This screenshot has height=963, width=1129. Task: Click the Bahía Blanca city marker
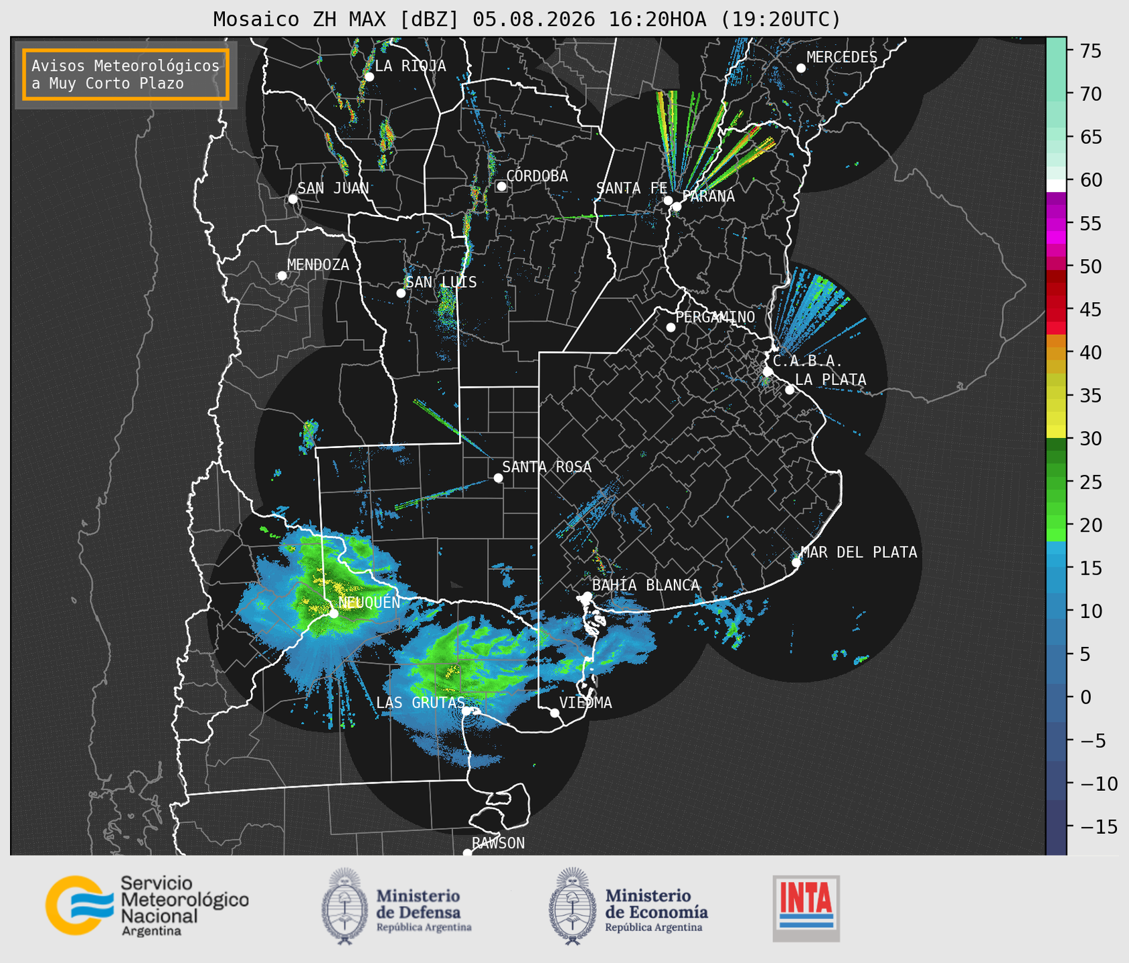(587, 596)
